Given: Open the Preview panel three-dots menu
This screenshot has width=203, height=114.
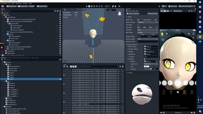Looking at the screenshot, I should click(x=194, y=11).
